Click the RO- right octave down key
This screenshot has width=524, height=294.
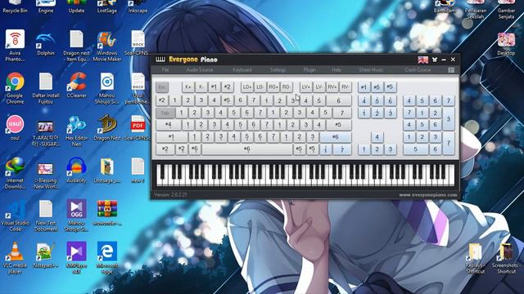coord(286,87)
